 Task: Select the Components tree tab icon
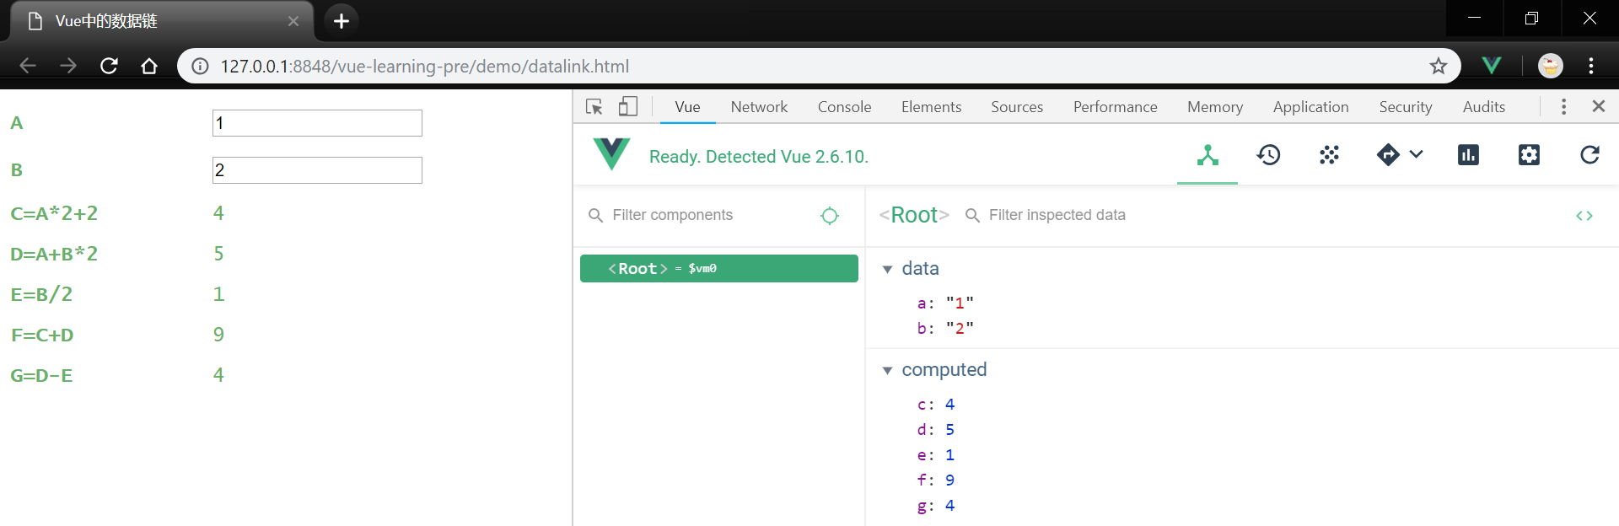[x=1208, y=155]
